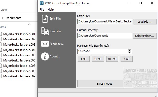Expand the Documents breadcrumb chevron
The image size is (158, 97).
point(3,18)
